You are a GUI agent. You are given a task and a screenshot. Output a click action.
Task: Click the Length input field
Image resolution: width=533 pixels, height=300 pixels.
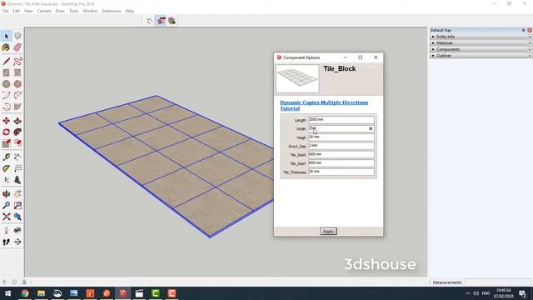point(341,120)
